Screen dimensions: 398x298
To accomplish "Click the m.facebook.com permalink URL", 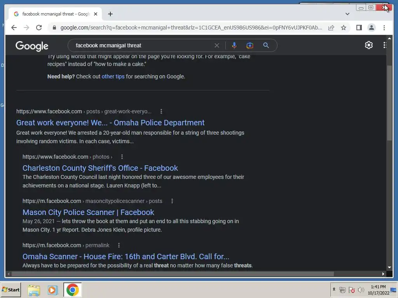I will tap(66, 245).
